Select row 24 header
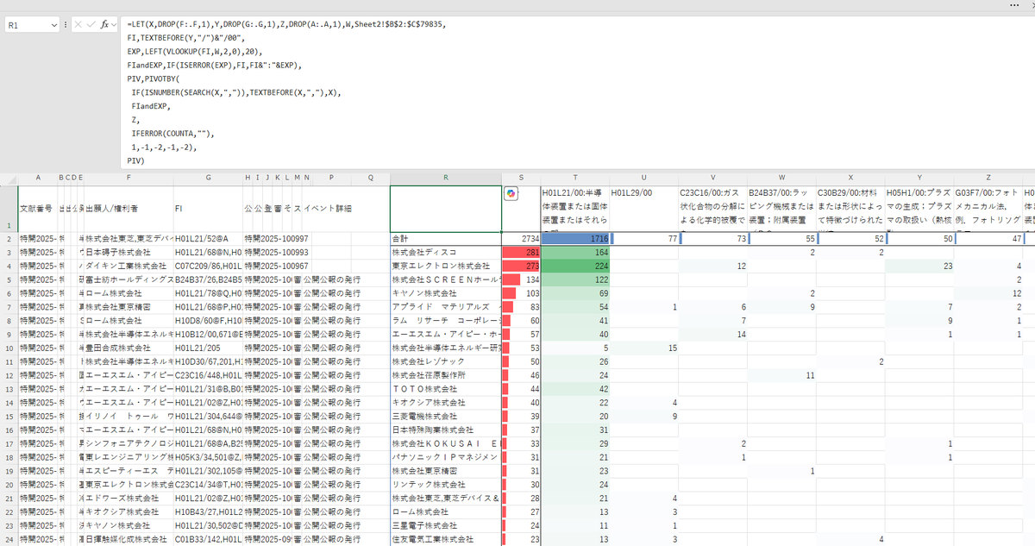The image size is (1035, 546). 9,539
